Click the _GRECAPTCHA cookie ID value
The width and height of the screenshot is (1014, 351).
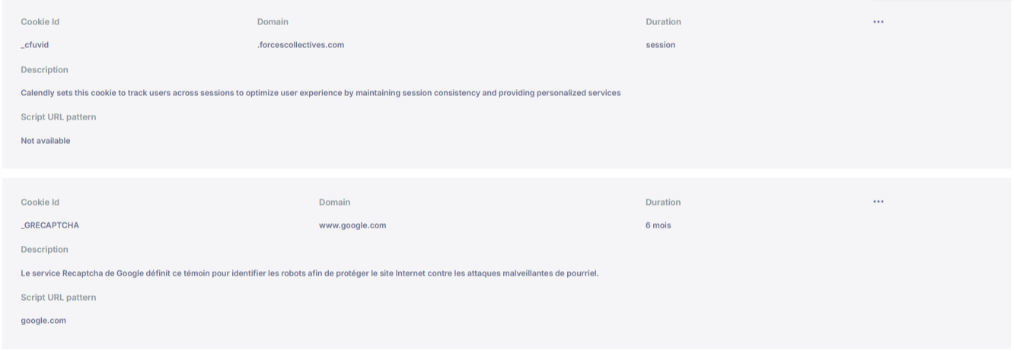(50, 225)
